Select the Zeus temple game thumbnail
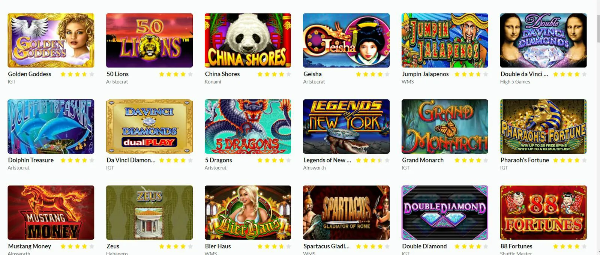The image size is (600, 255). point(149,213)
